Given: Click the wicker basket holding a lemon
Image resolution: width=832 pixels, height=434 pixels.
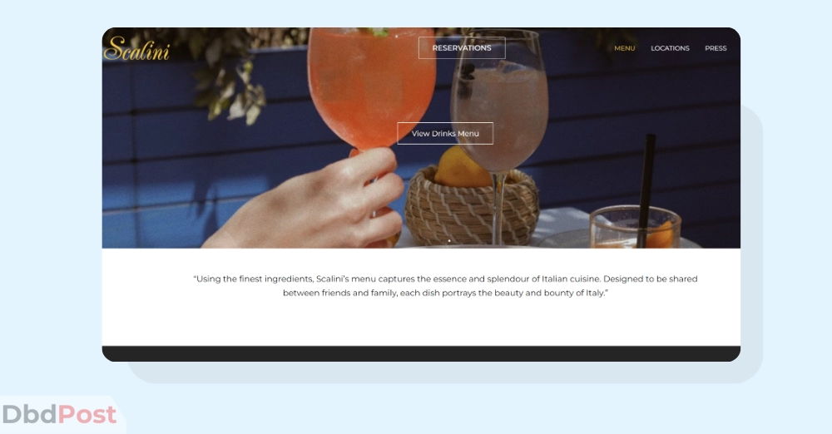Looking at the screenshot, I should coord(471,207).
